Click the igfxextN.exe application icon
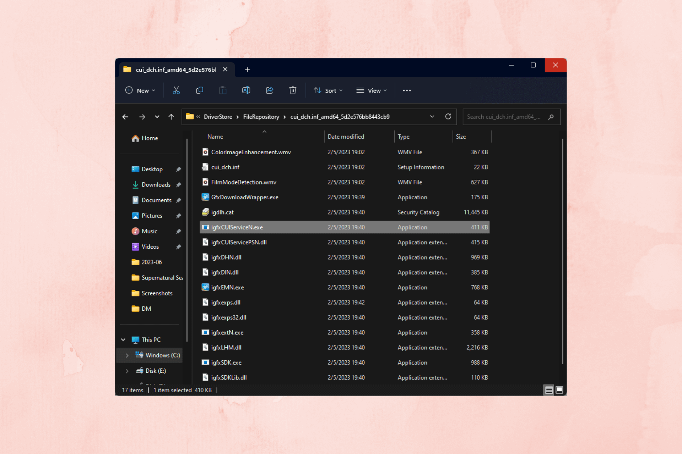682x454 pixels. pyautogui.click(x=206, y=332)
